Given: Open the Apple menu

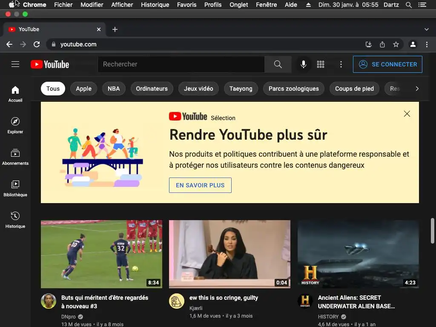Looking at the screenshot, I should [11, 5].
